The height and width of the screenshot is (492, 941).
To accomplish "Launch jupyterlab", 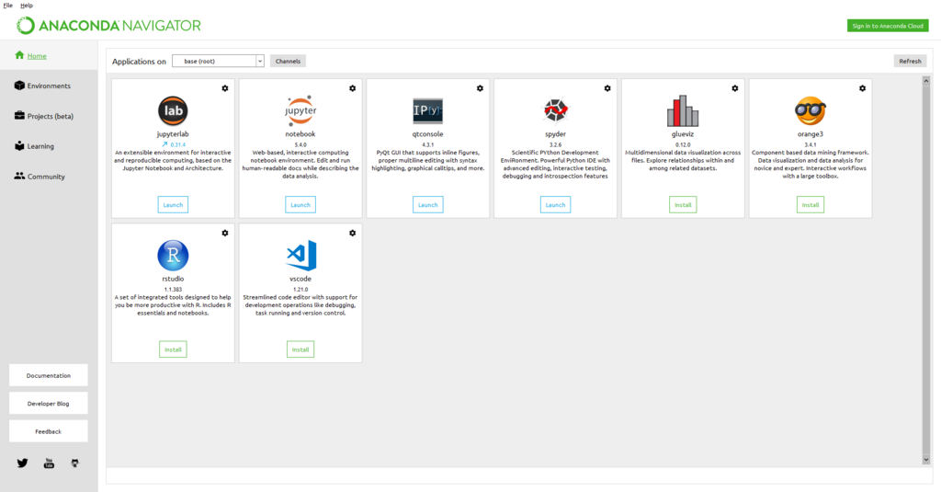I will tap(173, 205).
